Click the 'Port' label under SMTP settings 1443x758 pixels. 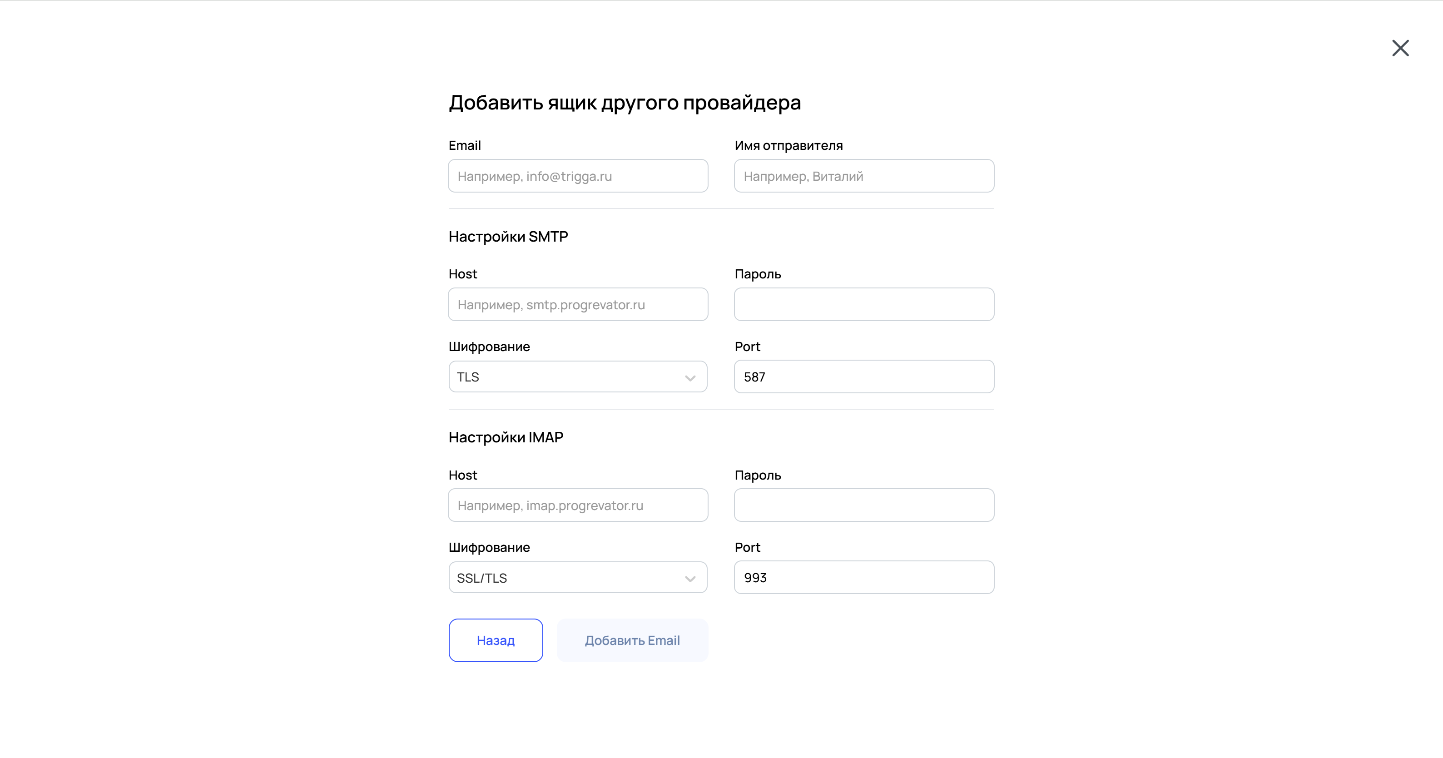pos(747,347)
